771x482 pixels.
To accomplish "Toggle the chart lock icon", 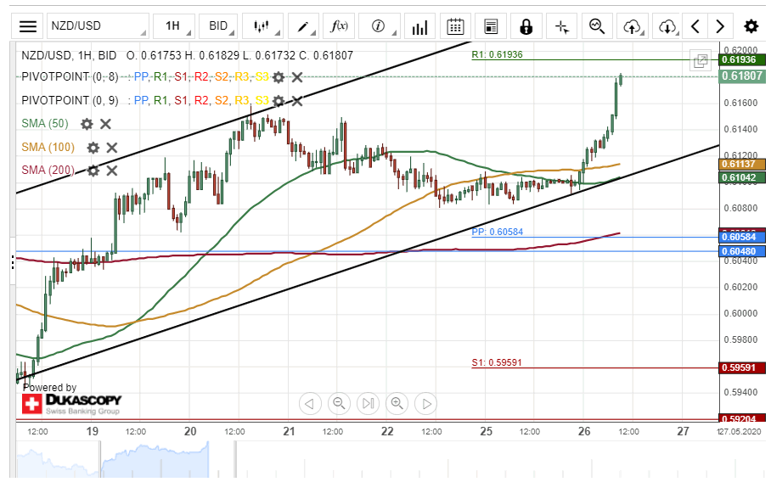I will 526,26.
